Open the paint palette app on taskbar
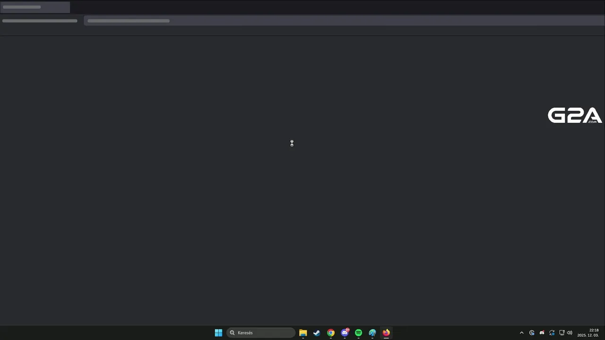 (372, 333)
